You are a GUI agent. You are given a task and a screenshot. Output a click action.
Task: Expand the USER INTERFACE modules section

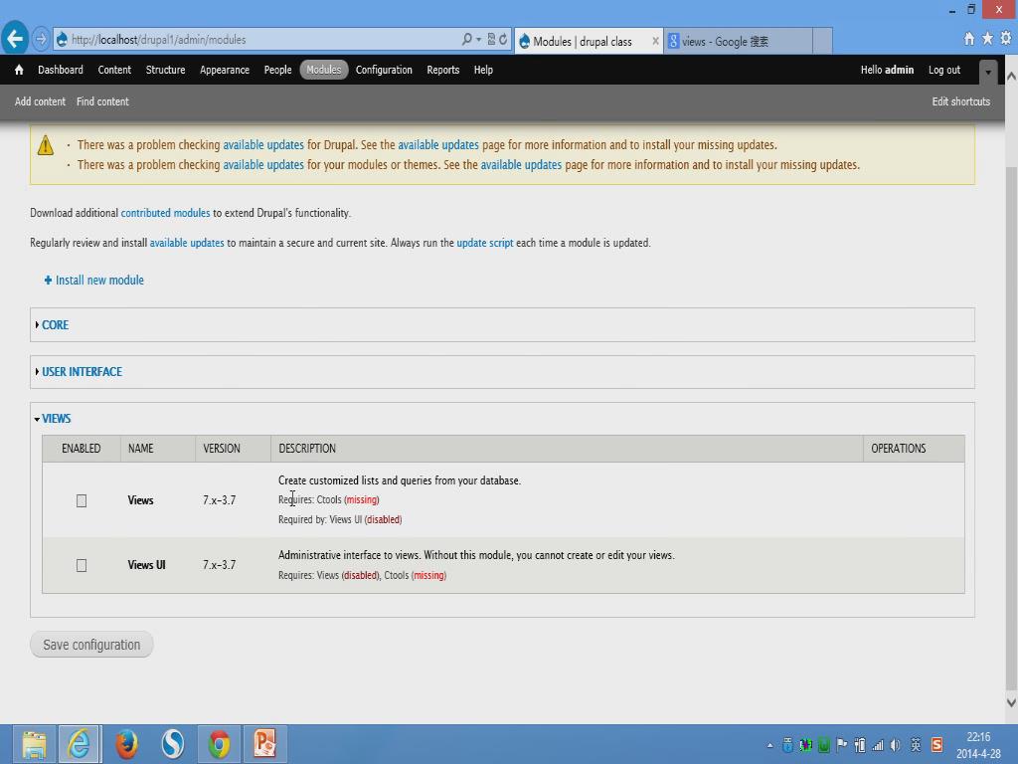coord(82,372)
